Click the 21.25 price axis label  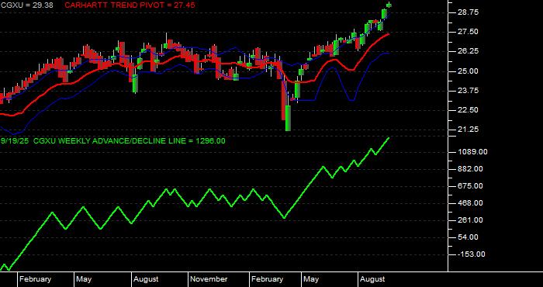click(x=468, y=129)
